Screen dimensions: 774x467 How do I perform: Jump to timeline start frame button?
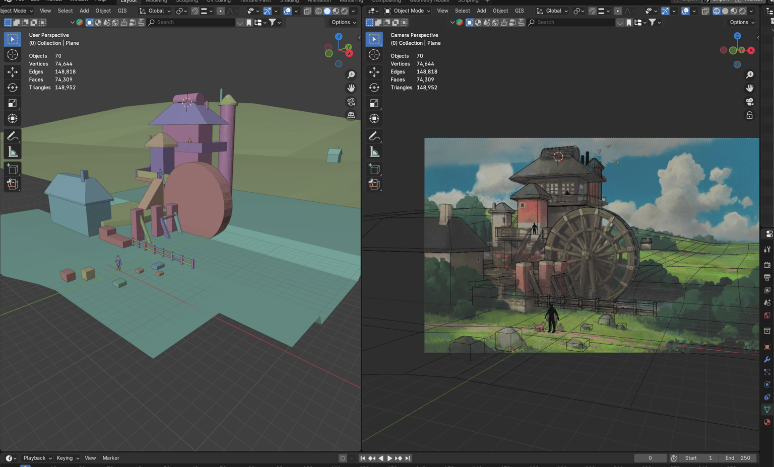pos(362,458)
